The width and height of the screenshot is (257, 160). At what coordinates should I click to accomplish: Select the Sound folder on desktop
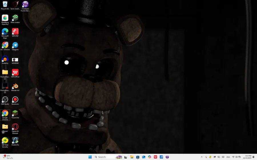click(5, 128)
